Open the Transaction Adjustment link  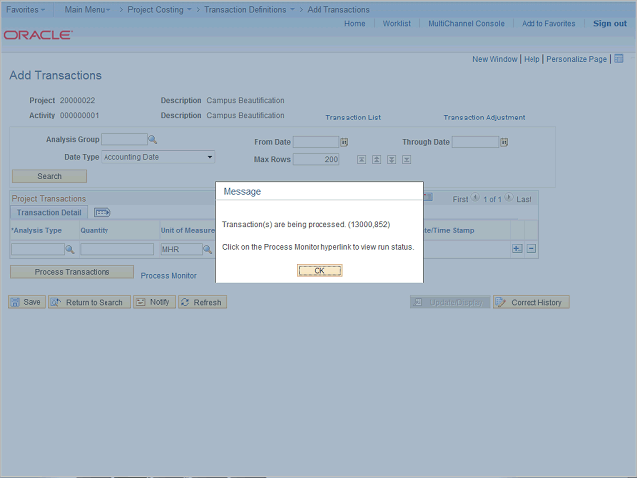pyautogui.click(x=484, y=118)
